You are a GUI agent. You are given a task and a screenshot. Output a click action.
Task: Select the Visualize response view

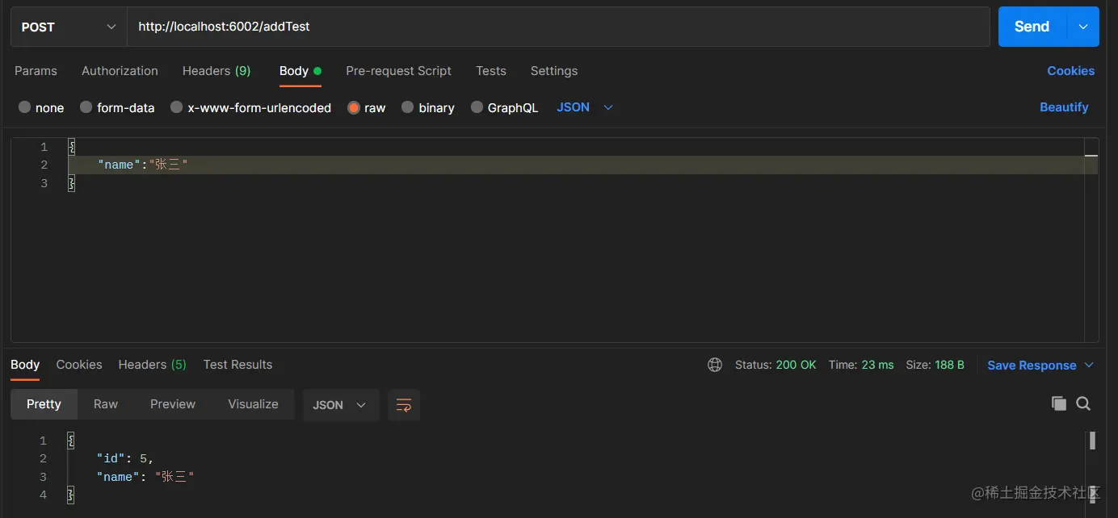253,404
